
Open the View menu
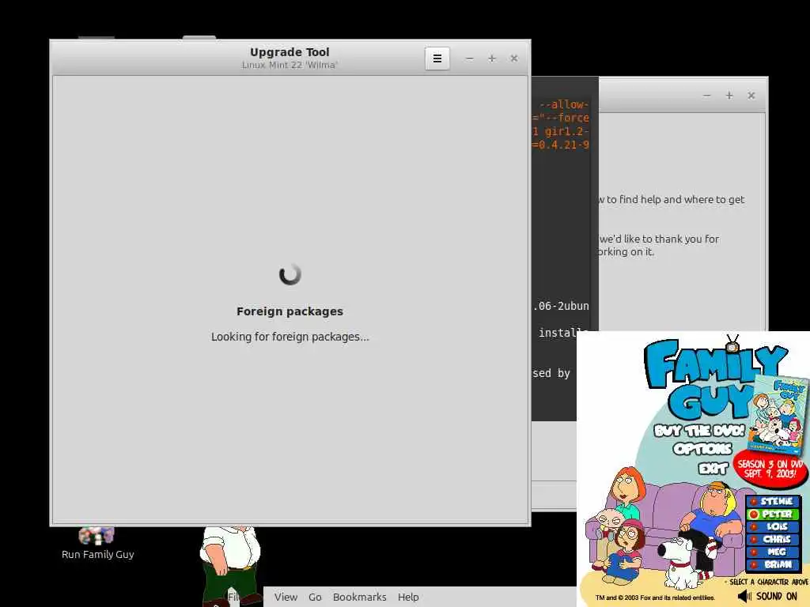pos(286,597)
